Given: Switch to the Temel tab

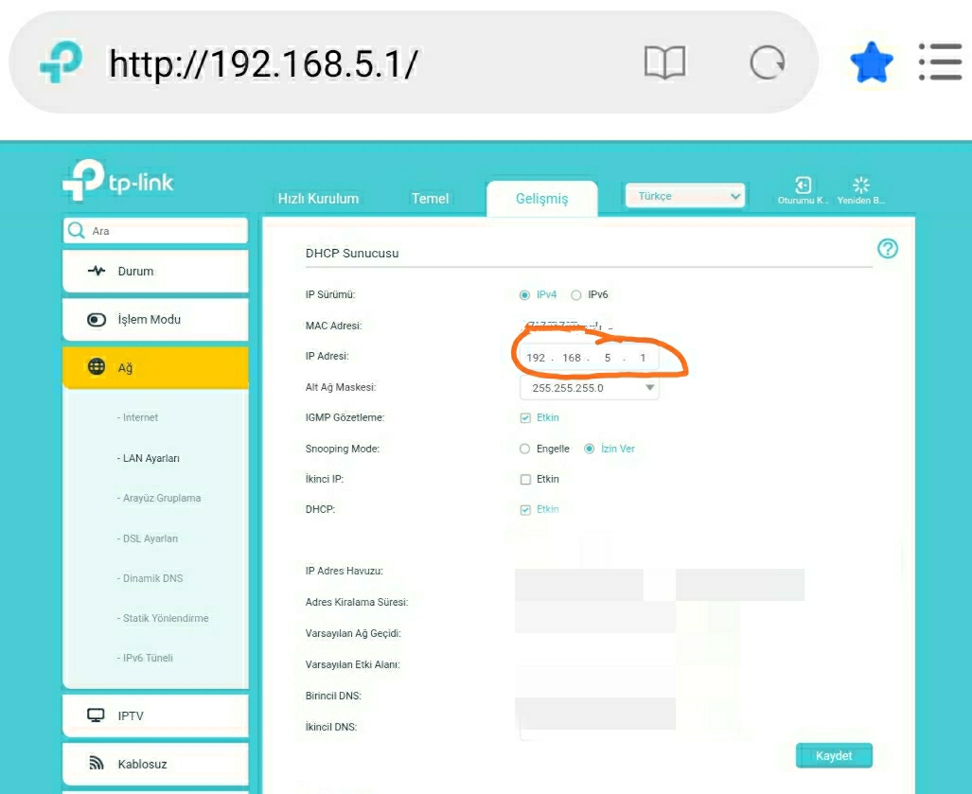Looking at the screenshot, I should click(x=430, y=199).
